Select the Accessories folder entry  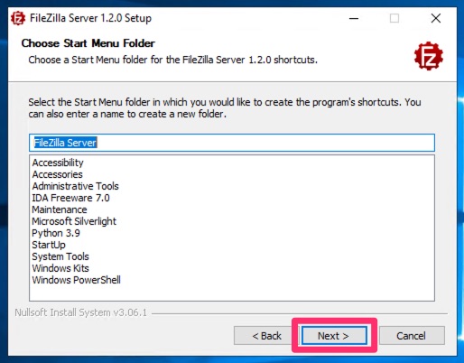click(x=57, y=174)
